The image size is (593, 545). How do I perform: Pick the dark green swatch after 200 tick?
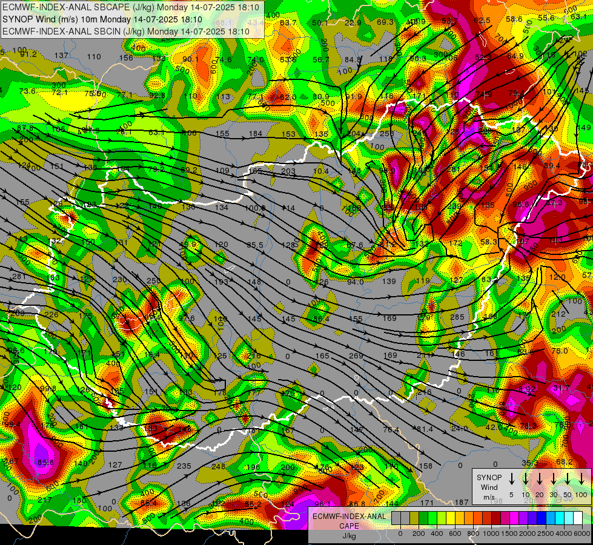pyautogui.click(x=423, y=518)
